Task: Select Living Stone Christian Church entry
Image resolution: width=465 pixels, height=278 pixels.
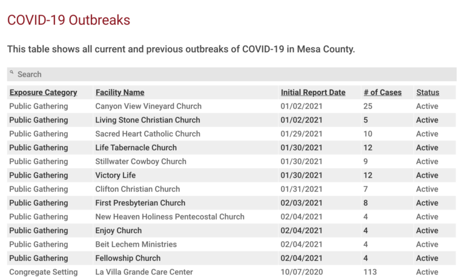Action: tap(232, 120)
